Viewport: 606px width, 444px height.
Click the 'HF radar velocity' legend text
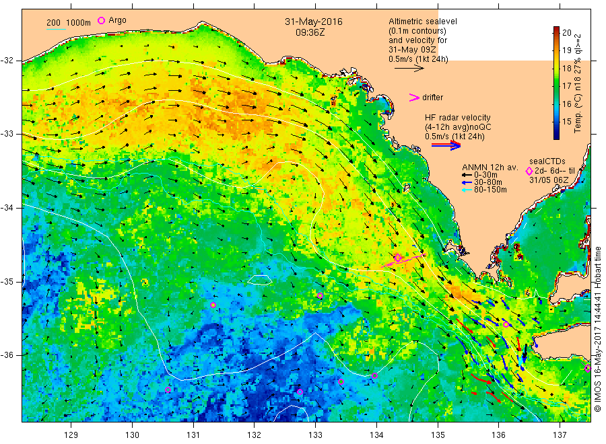tap(458, 117)
